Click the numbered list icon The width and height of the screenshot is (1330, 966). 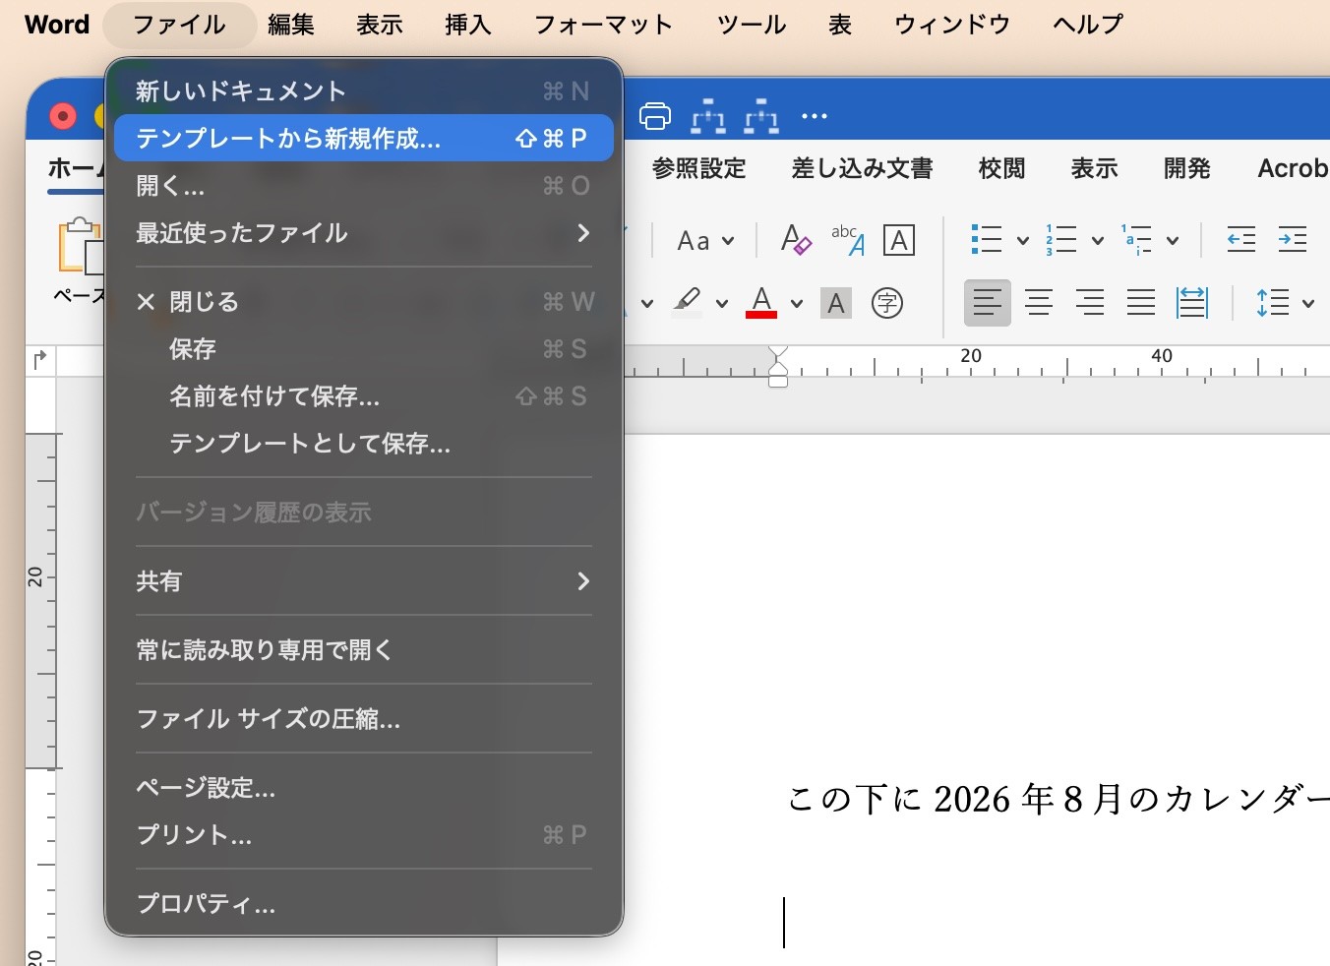tap(1061, 240)
